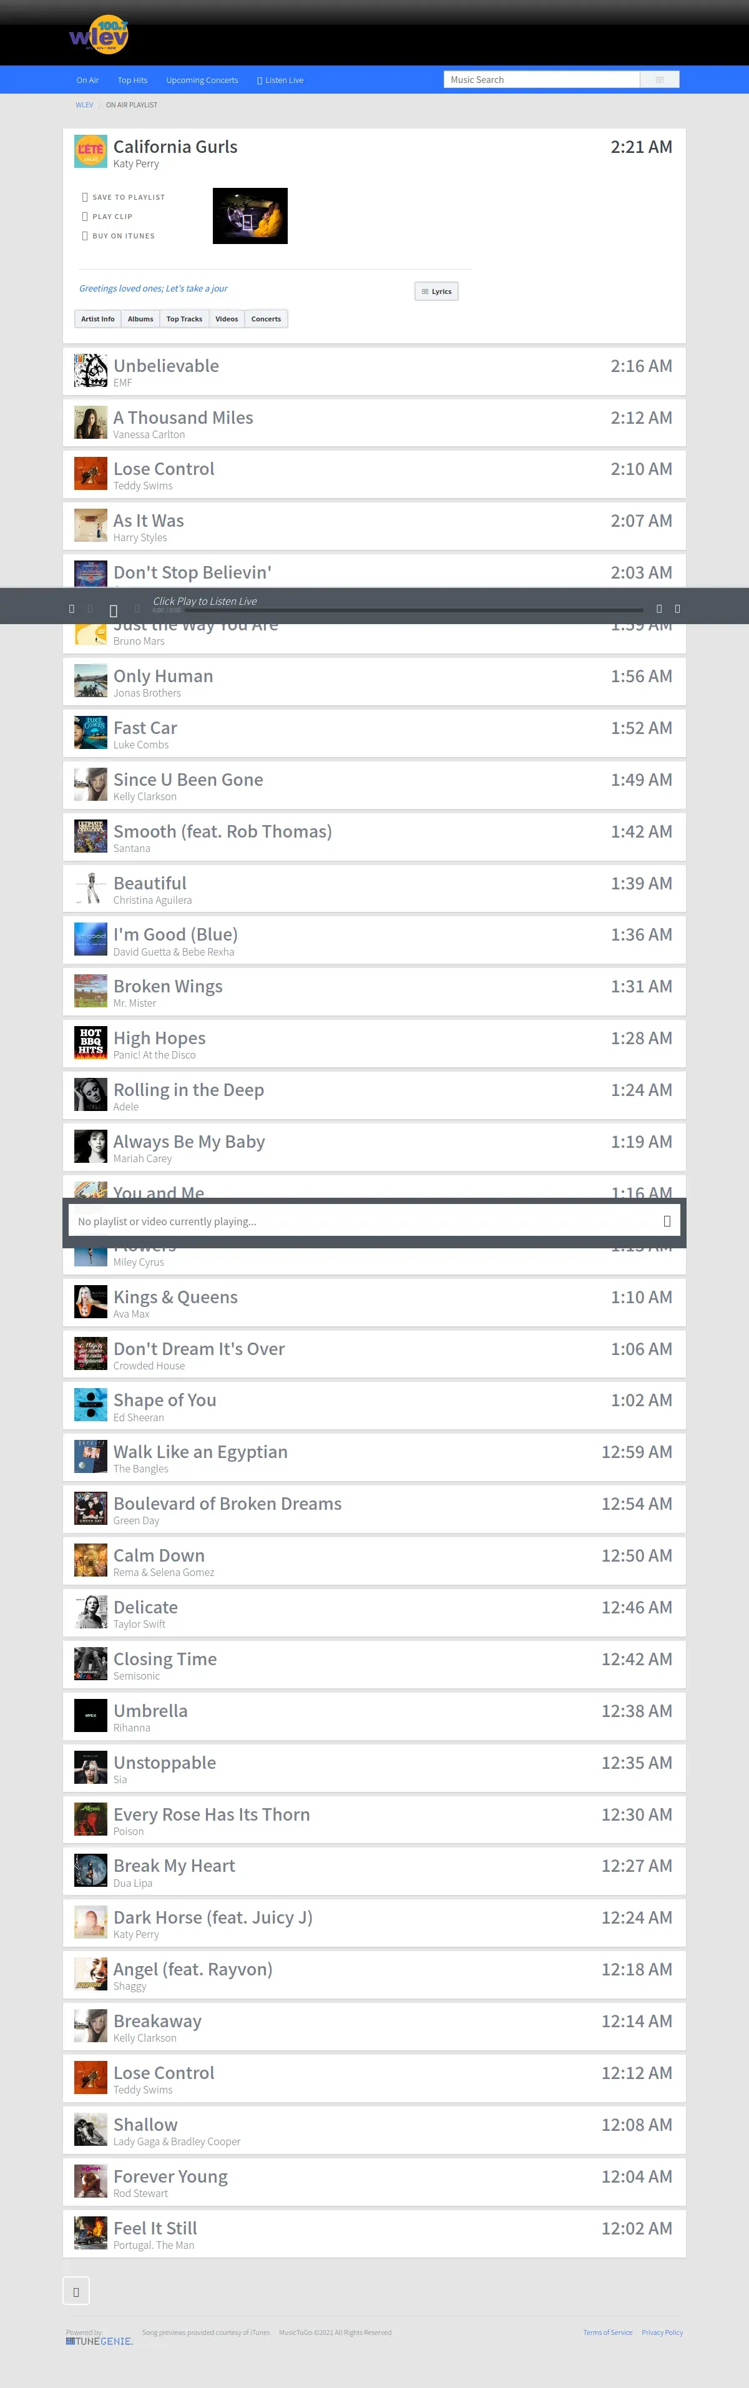Expand the A Thousand Miles song row

(374, 423)
